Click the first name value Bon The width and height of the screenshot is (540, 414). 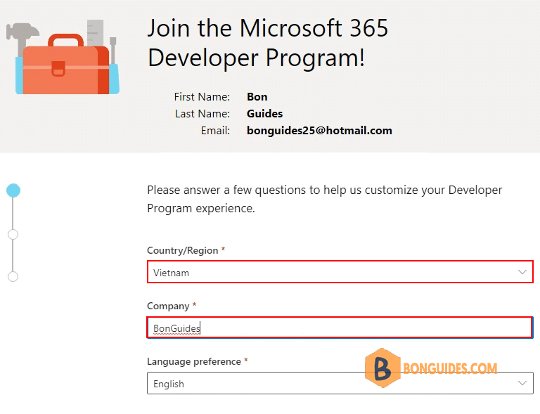pos(257,97)
